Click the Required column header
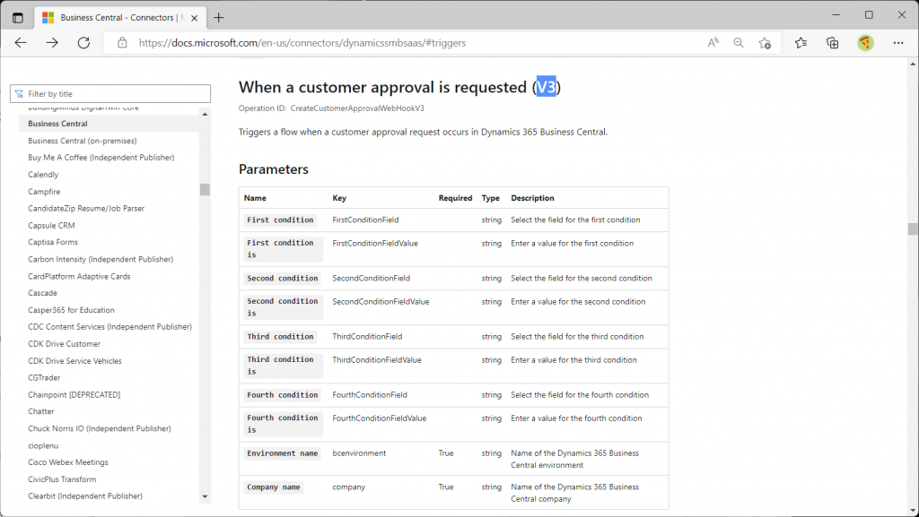 coord(455,198)
